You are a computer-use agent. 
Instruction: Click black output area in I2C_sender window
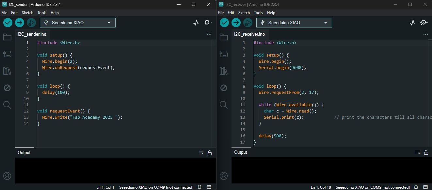[115, 170]
